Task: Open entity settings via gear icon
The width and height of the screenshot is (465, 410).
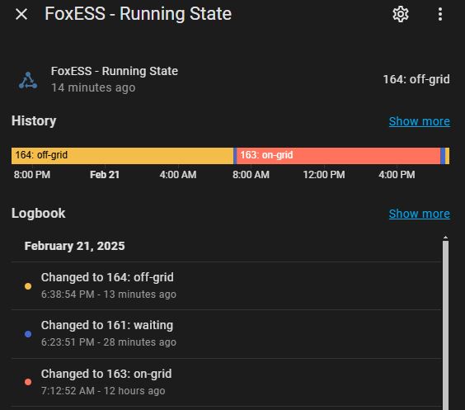Action: click(401, 14)
